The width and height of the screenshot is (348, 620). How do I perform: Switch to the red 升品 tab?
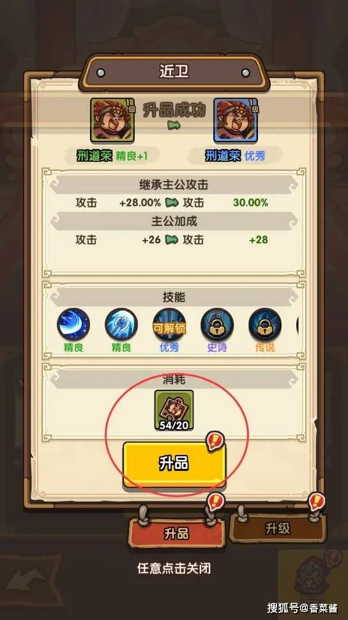tap(177, 534)
